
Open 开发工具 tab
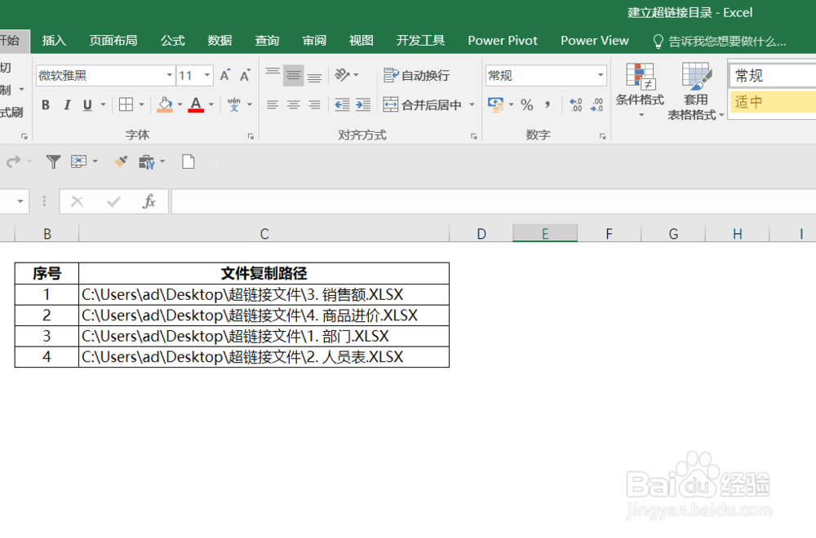tap(420, 41)
